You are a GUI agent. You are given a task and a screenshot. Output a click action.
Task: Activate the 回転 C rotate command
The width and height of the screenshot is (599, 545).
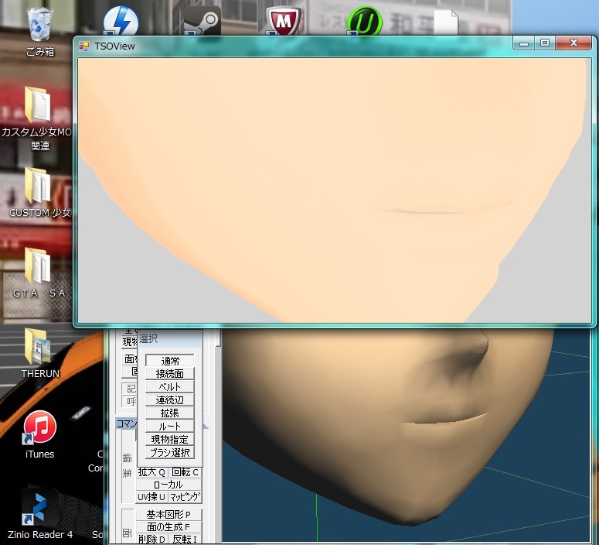click(x=185, y=472)
